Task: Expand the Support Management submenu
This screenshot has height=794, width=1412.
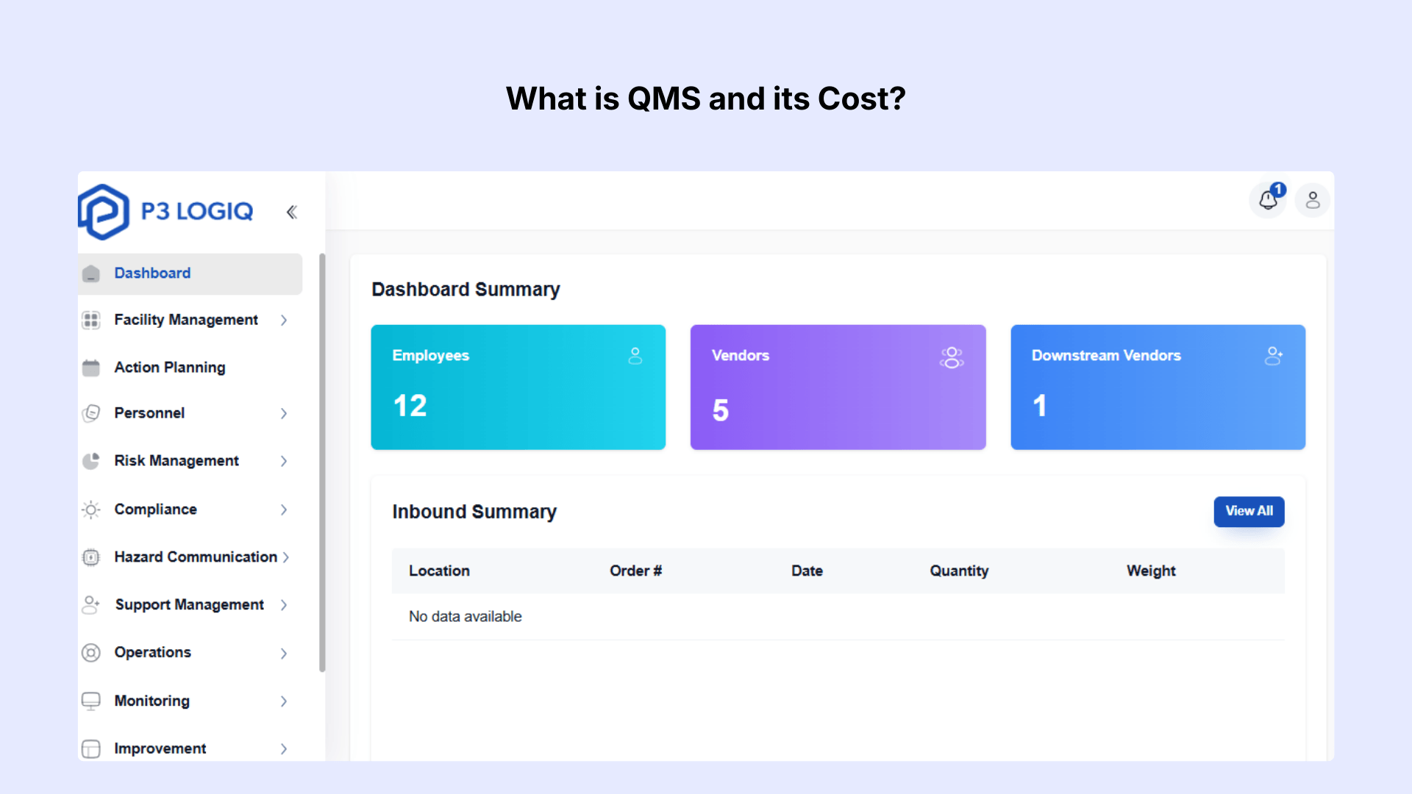Action: click(x=284, y=605)
